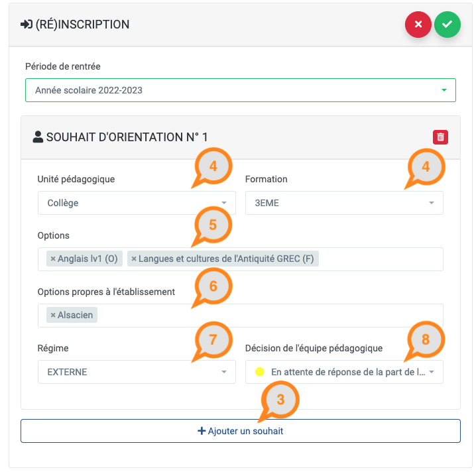Click the Langues et cultures de l'Antiquité tag text
Viewport: 474px width, 476px height.
pyautogui.click(x=226, y=259)
